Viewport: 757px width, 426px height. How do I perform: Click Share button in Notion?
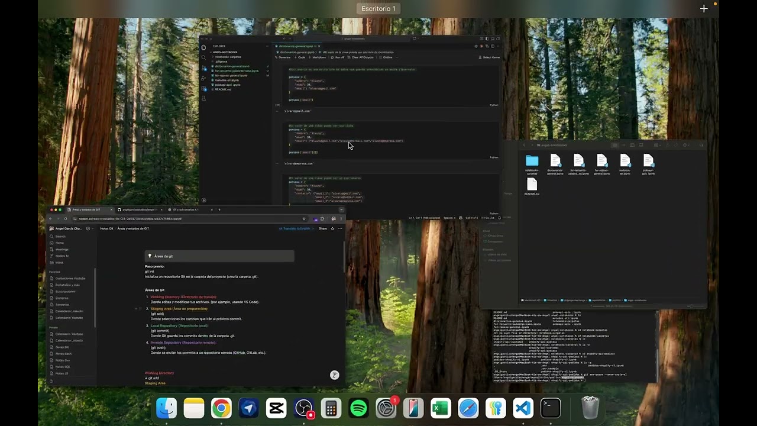pos(323,228)
